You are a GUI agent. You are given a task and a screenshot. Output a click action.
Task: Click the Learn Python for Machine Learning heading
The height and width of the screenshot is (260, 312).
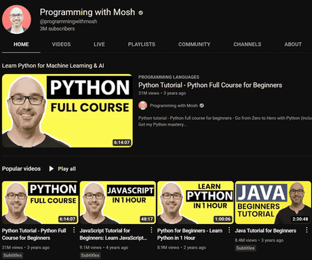click(53, 66)
